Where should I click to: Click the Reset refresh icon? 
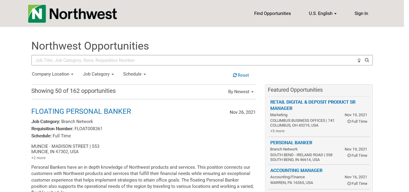[x=235, y=75]
